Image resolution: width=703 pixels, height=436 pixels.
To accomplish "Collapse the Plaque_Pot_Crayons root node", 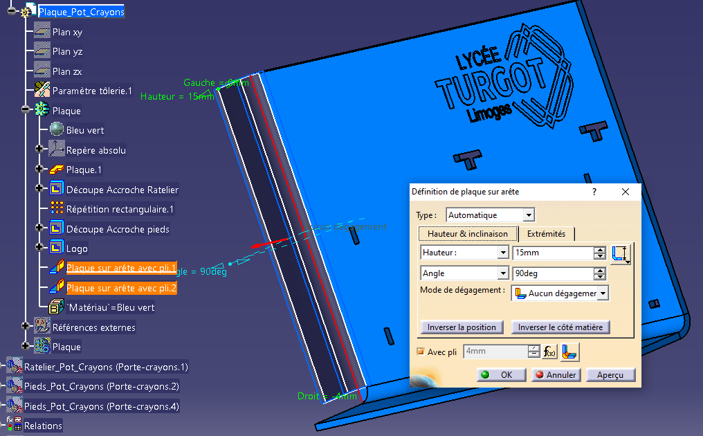I will [x=11, y=11].
